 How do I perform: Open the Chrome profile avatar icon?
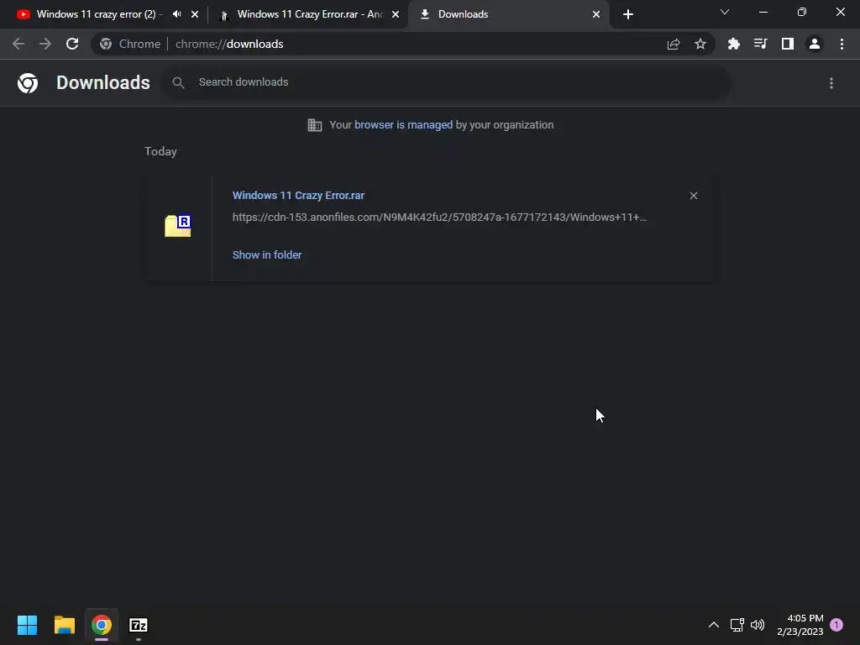pos(815,44)
